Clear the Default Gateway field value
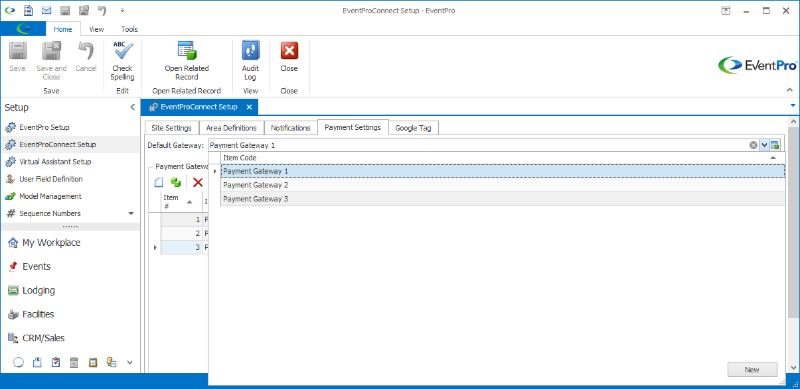Screen dimensions: 800x389 tap(754, 145)
